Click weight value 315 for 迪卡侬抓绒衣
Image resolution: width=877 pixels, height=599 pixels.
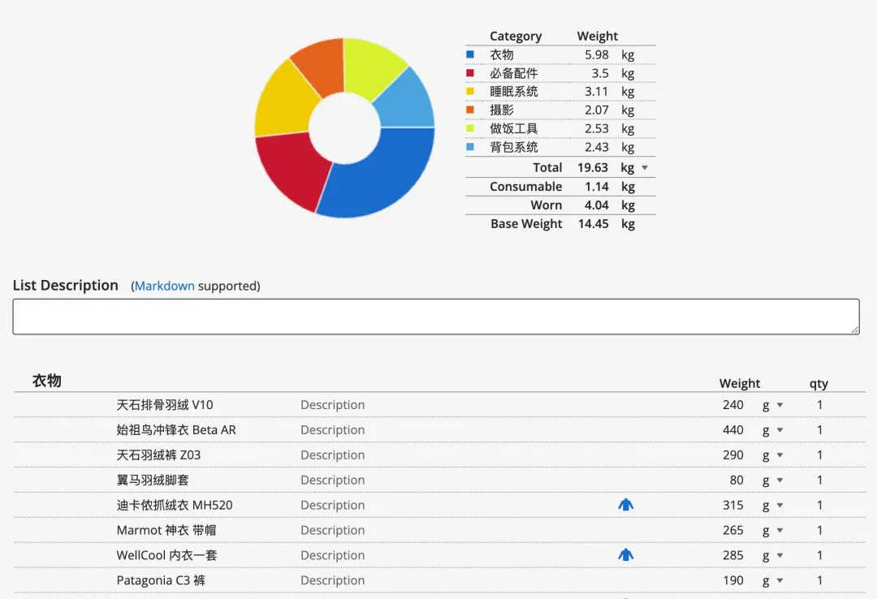tap(732, 506)
